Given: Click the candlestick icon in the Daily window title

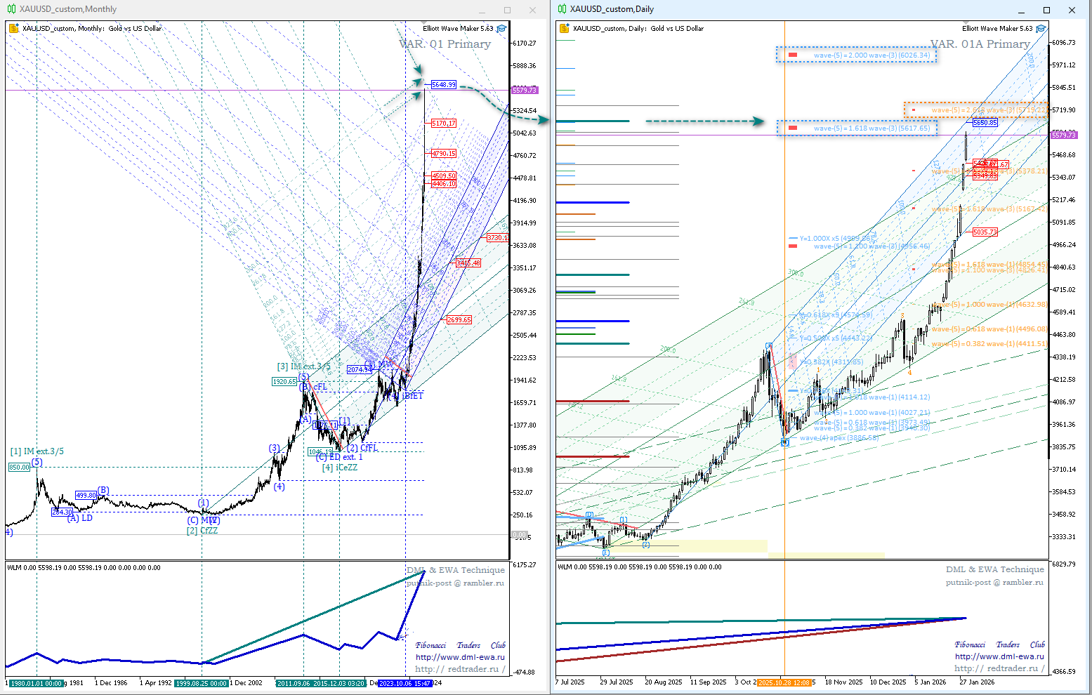Looking at the screenshot, I should coord(562,9).
